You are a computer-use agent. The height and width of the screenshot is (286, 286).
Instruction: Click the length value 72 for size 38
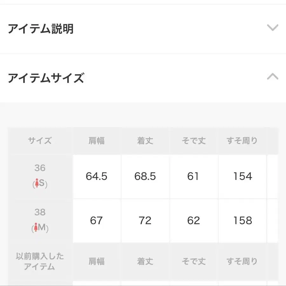click(x=145, y=220)
